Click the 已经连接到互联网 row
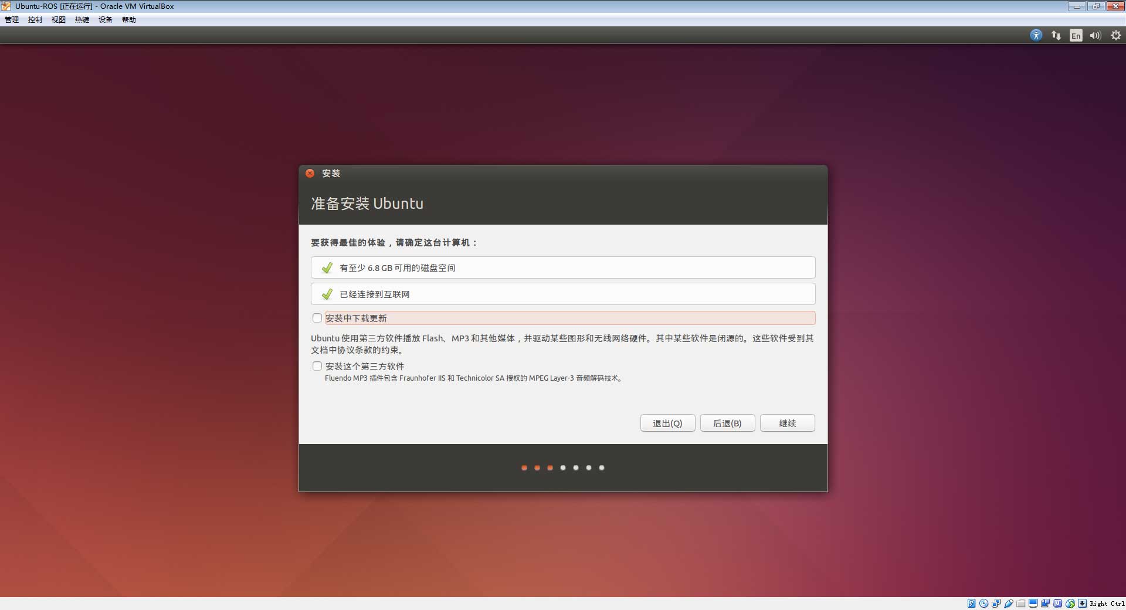The height and width of the screenshot is (610, 1126). 563,294
